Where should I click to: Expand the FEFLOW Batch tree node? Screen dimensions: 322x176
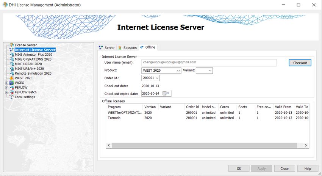(x=6, y=93)
